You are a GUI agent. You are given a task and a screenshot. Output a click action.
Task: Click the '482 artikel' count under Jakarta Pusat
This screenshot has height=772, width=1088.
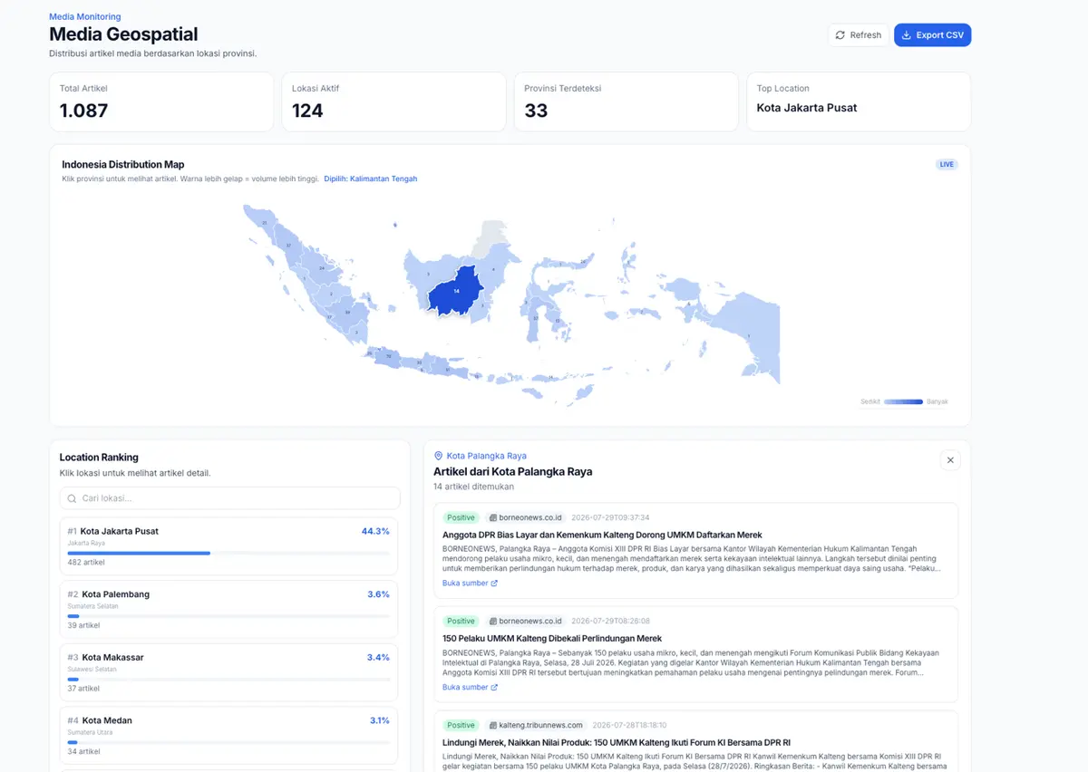click(x=86, y=563)
